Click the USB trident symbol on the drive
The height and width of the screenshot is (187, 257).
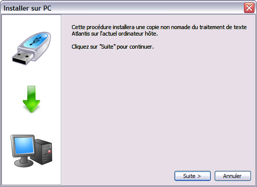(x=35, y=41)
